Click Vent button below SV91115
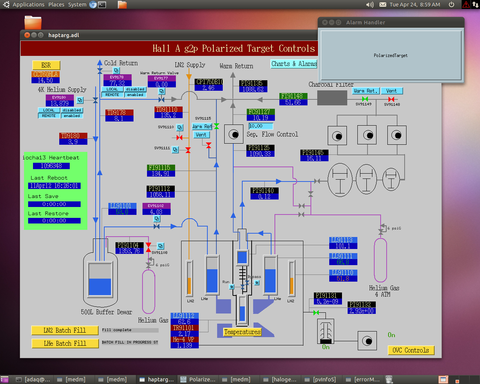This screenshot has width=480, height=384. click(x=201, y=135)
